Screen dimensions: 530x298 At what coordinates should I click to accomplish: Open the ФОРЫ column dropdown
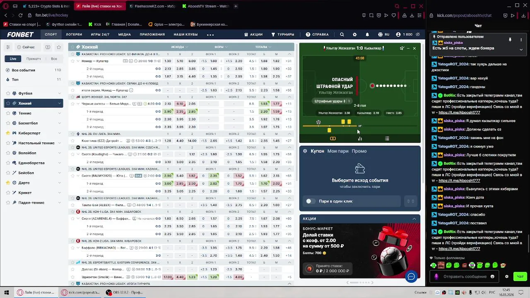point(221,47)
